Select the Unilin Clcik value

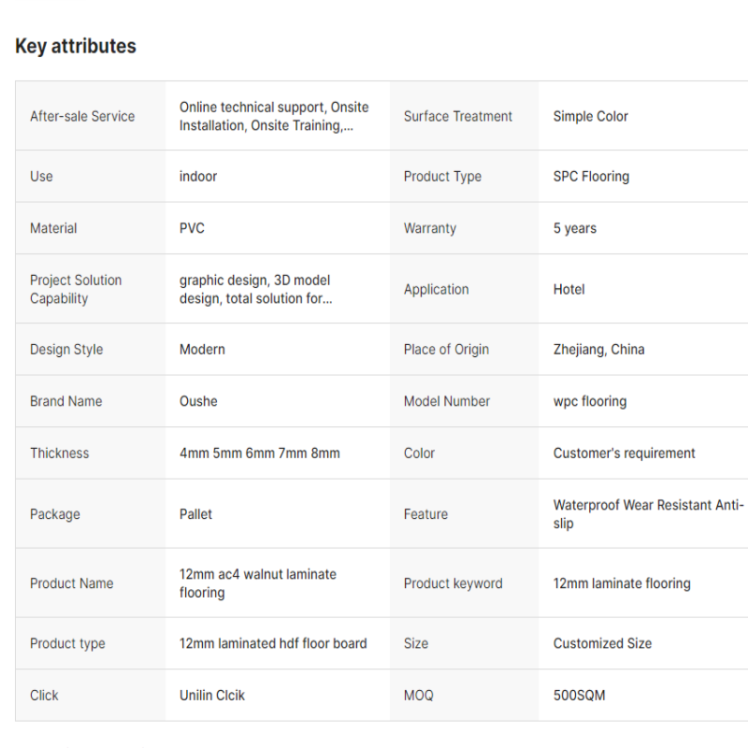(212, 696)
